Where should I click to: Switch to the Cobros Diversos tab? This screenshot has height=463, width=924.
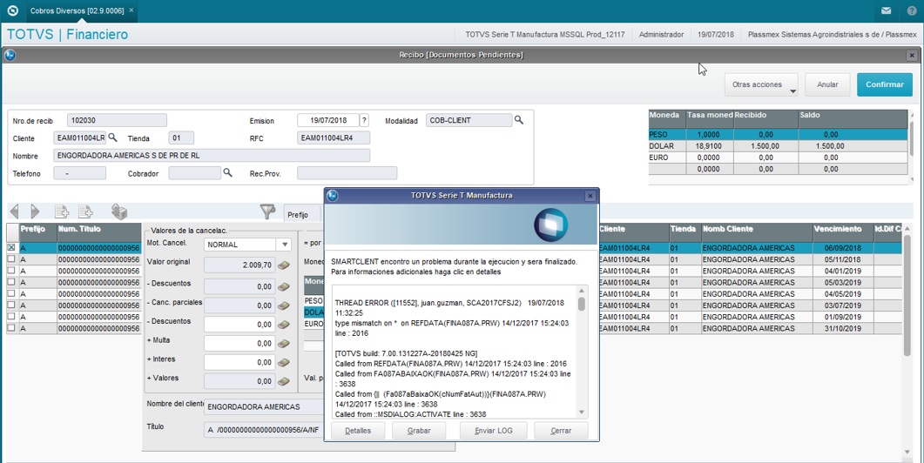(77, 10)
